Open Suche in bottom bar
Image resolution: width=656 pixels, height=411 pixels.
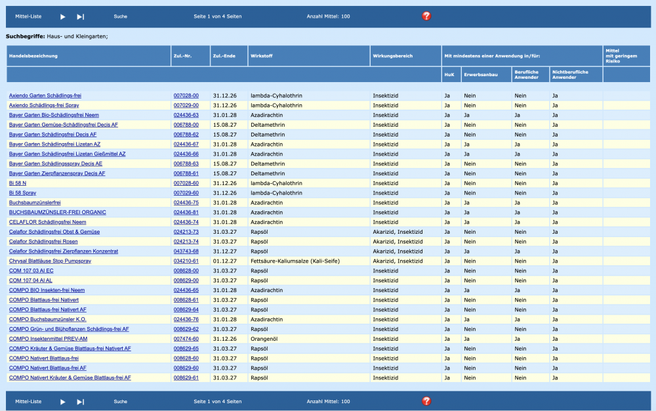[121, 402]
